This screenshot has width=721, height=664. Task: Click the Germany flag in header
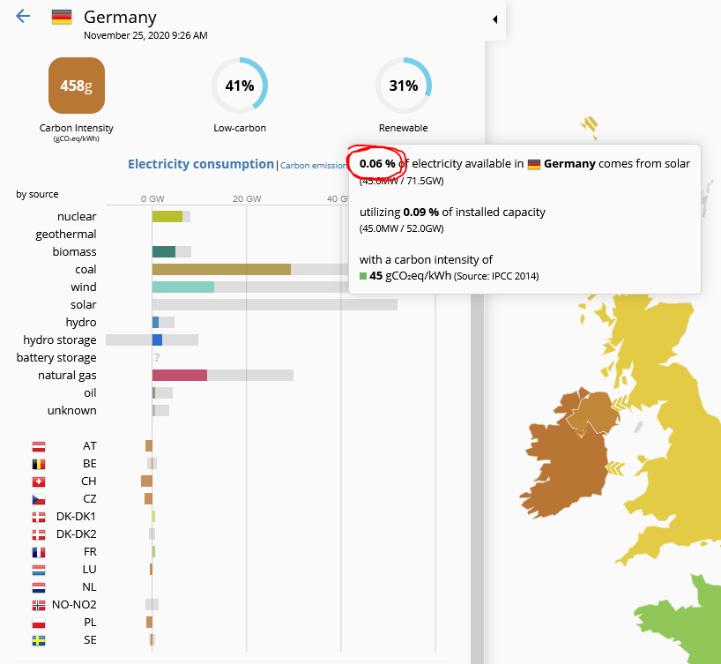pos(62,17)
